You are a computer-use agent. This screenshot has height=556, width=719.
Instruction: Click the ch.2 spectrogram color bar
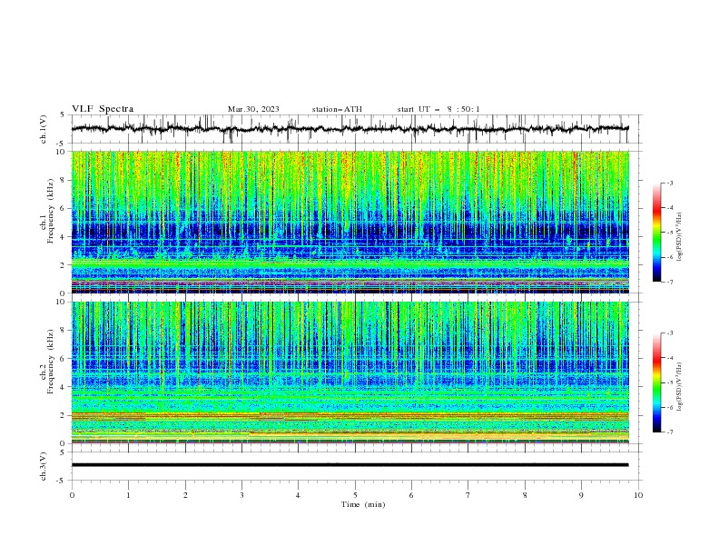pos(657,382)
